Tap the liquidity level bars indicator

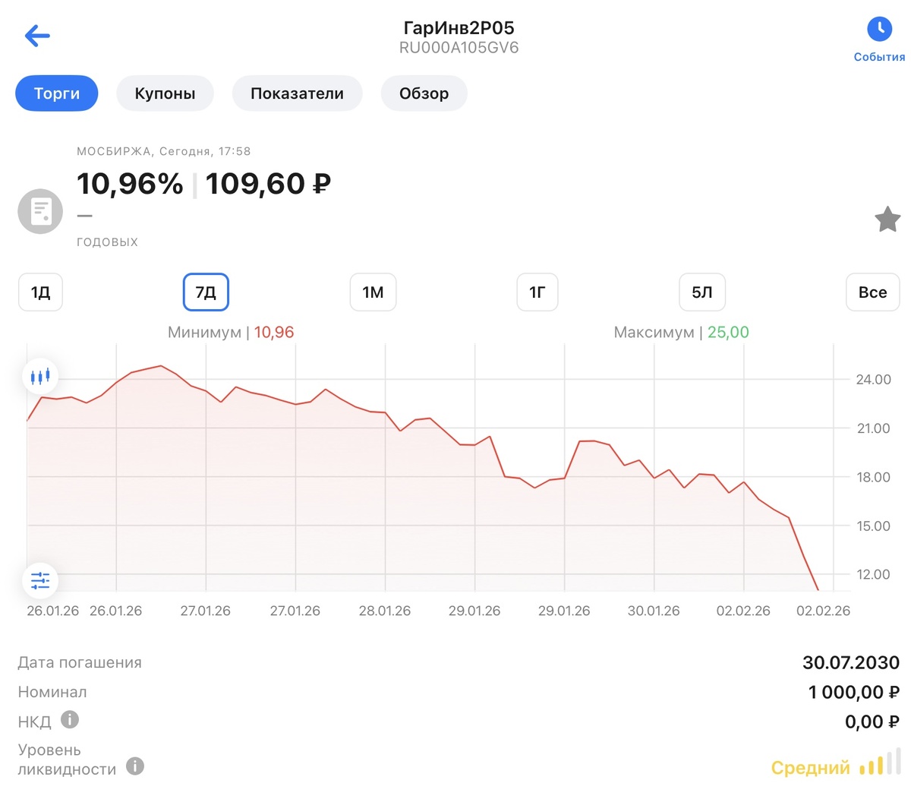[881, 763]
